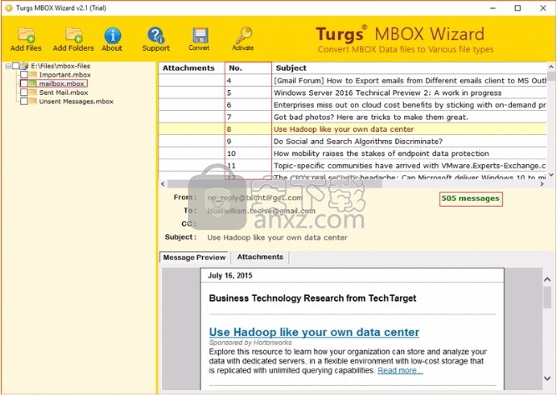Click the preview pane scroll down arrow
The height and width of the screenshot is (396, 557).
(x=548, y=378)
